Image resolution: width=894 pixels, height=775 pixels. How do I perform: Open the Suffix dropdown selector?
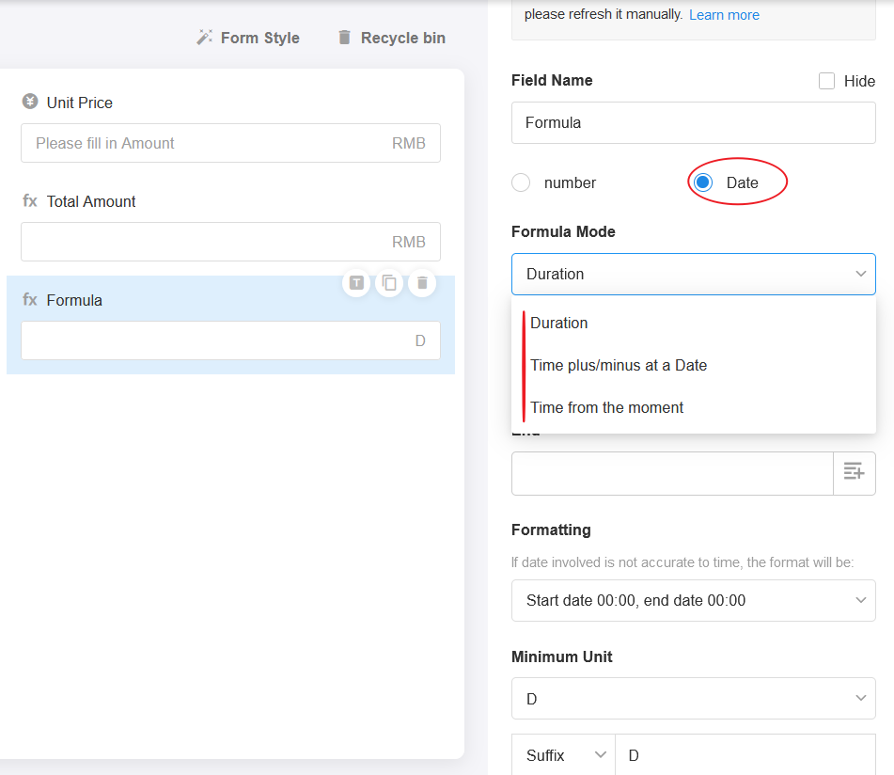click(564, 755)
